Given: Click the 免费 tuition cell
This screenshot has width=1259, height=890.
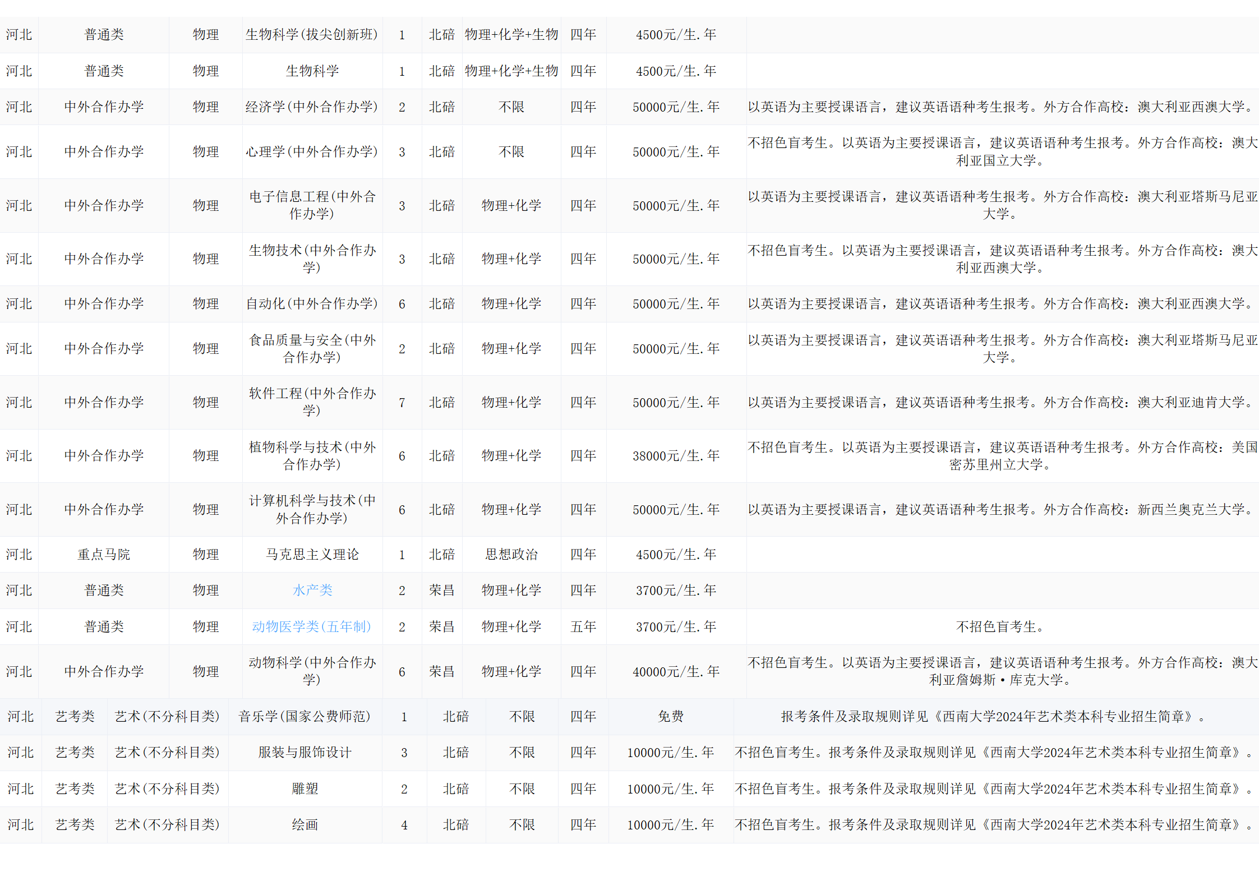Looking at the screenshot, I should coord(671,716).
